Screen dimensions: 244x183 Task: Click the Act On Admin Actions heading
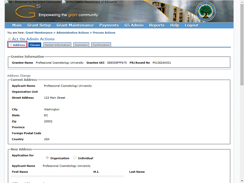coord(33,39)
